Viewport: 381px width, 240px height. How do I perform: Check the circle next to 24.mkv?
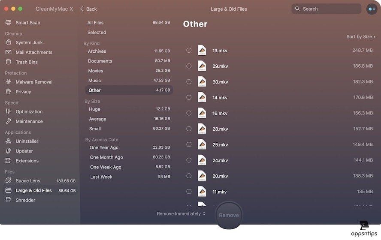(x=189, y=160)
